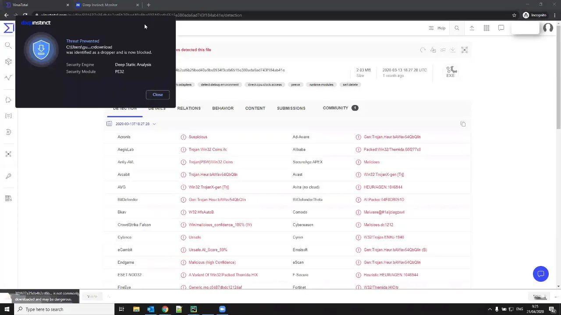The width and height of the screenshot is (561, 315).
Task: Open PyCharm from the taskbar
Action: tap(193, 309)
